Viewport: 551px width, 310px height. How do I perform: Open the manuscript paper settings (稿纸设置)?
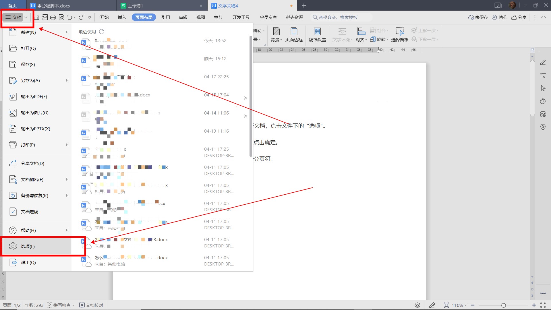(x=317, y=35)
